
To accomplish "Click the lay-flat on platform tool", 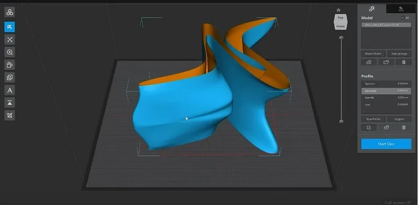I will (9, 103).
